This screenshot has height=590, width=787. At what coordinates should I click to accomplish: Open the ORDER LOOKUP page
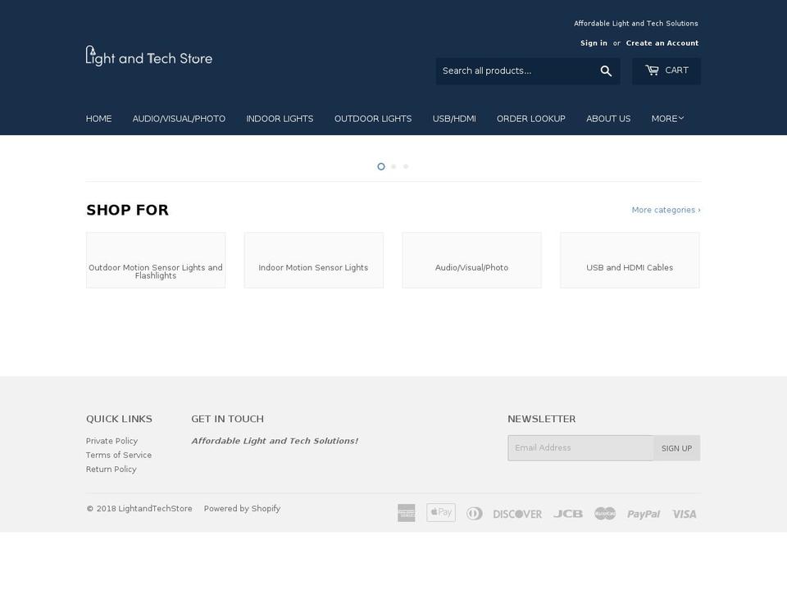coord(531,119)
